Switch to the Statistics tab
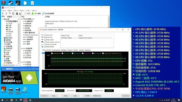The image size is (182, 102). pyautogui.click(x=88, y=50)
